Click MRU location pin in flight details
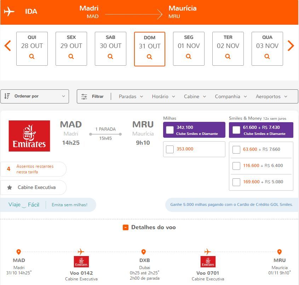The width and height of the screenshot is (299, 285). click(x=279, y=252)
